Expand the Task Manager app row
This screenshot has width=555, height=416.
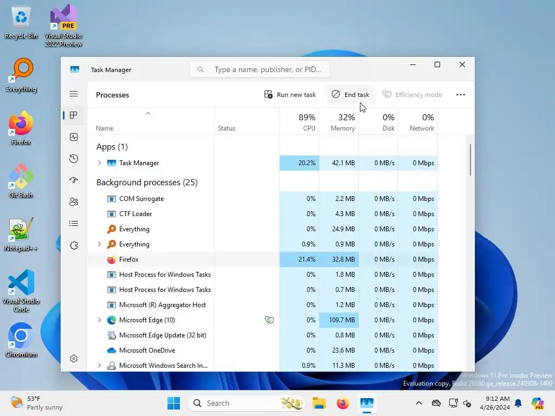[x=100, y=163]
